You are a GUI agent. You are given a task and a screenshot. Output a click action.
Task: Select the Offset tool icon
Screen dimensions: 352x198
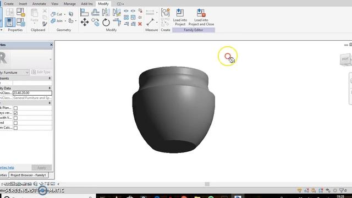pyautogui.click(x=95, y=12)
